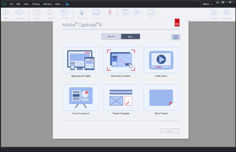Open the Classic workspace dropdown
The width and height of the screenshot is (236, 152).
(207, 4)
